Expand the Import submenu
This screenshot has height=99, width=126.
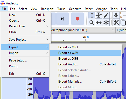[x=29, y=53]
